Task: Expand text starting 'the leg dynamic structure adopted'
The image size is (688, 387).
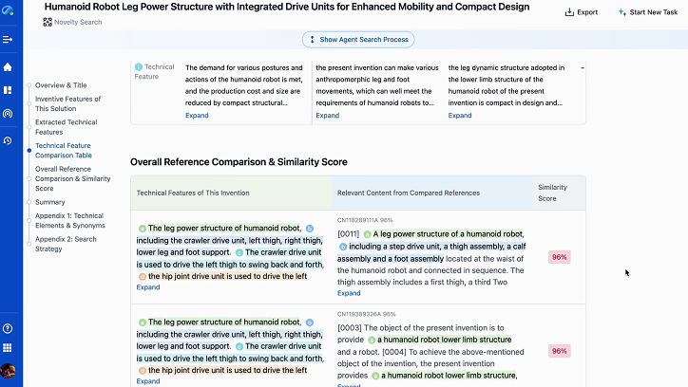Action: click(460, 116)
